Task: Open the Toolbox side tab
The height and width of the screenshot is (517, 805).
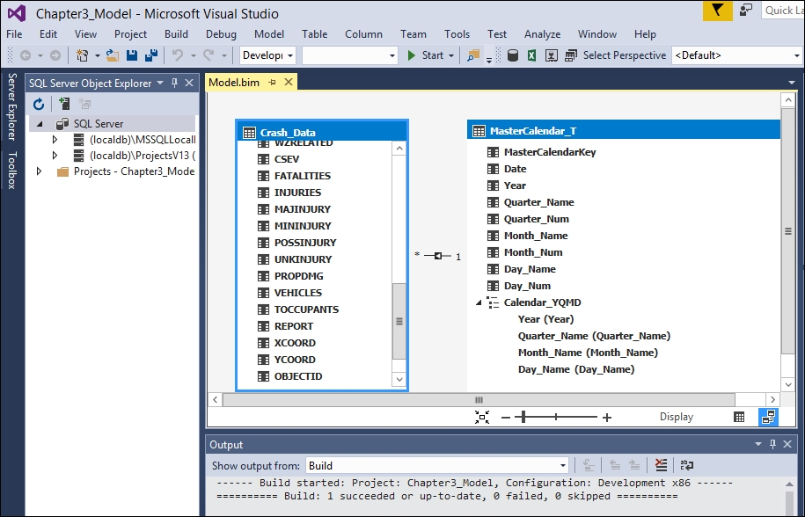Action: (x=12, y=170)
